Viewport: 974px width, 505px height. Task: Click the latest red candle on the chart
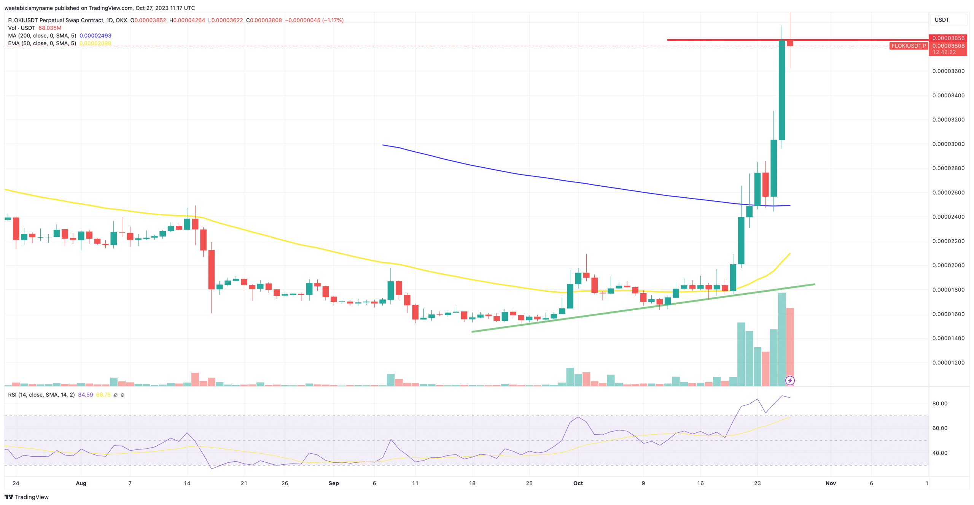click(x=790, y=43)
